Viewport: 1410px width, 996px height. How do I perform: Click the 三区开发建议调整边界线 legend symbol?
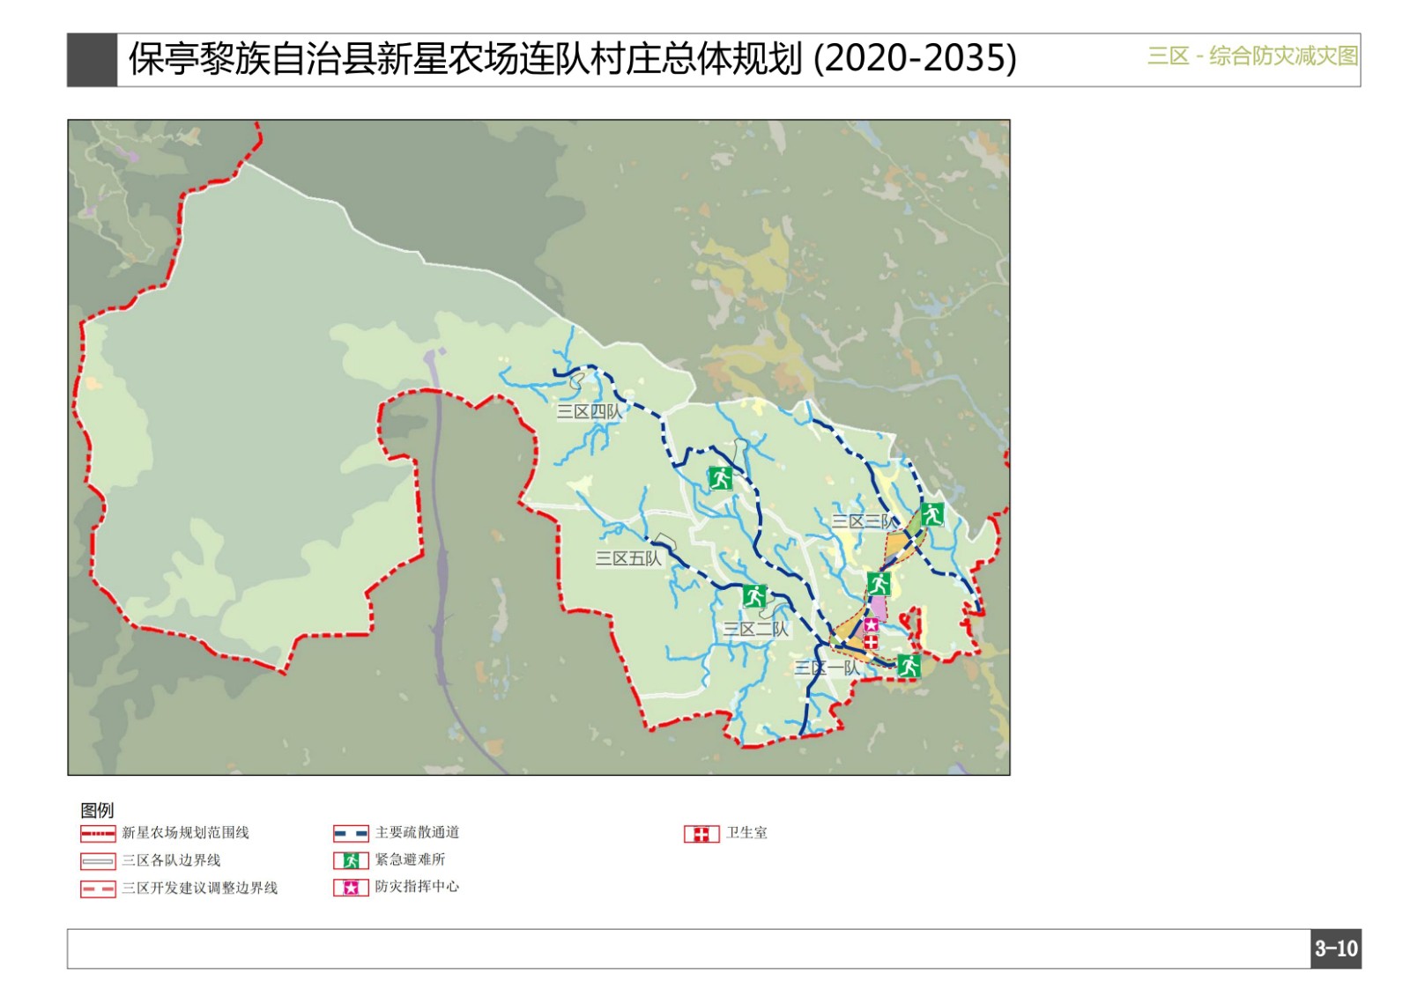(98, 889)
